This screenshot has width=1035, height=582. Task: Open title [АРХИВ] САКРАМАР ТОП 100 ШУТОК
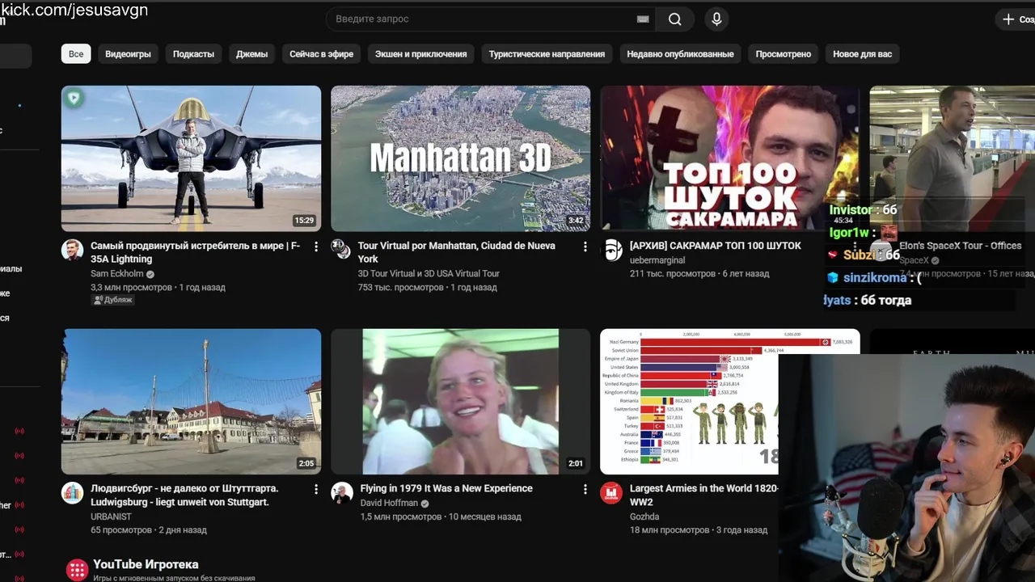pyautogui.click(x=715, y=246)
